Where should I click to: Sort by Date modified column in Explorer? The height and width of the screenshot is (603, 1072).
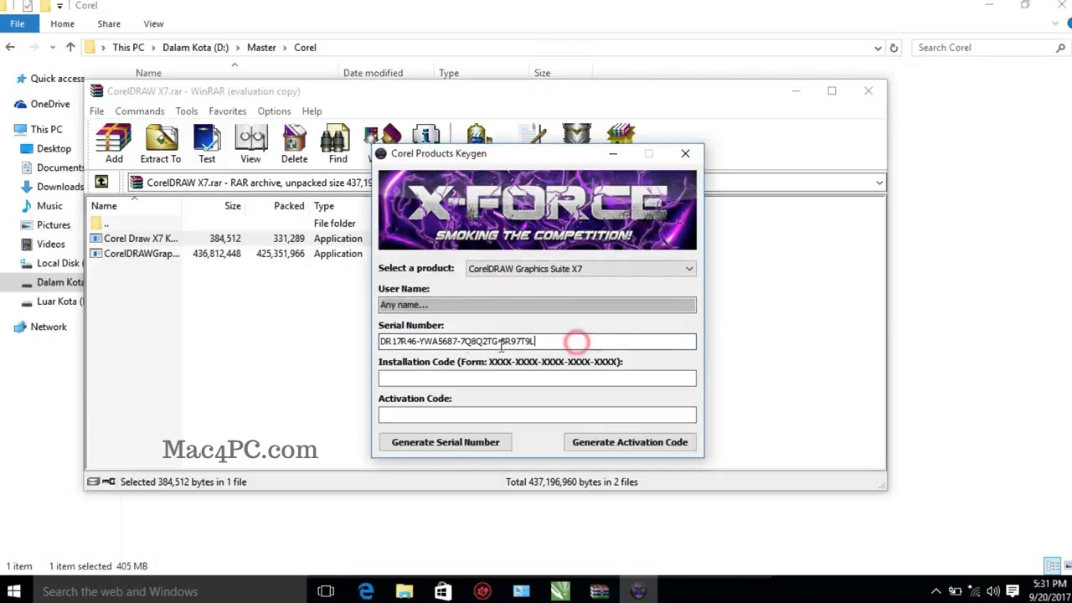coord(373,73)
